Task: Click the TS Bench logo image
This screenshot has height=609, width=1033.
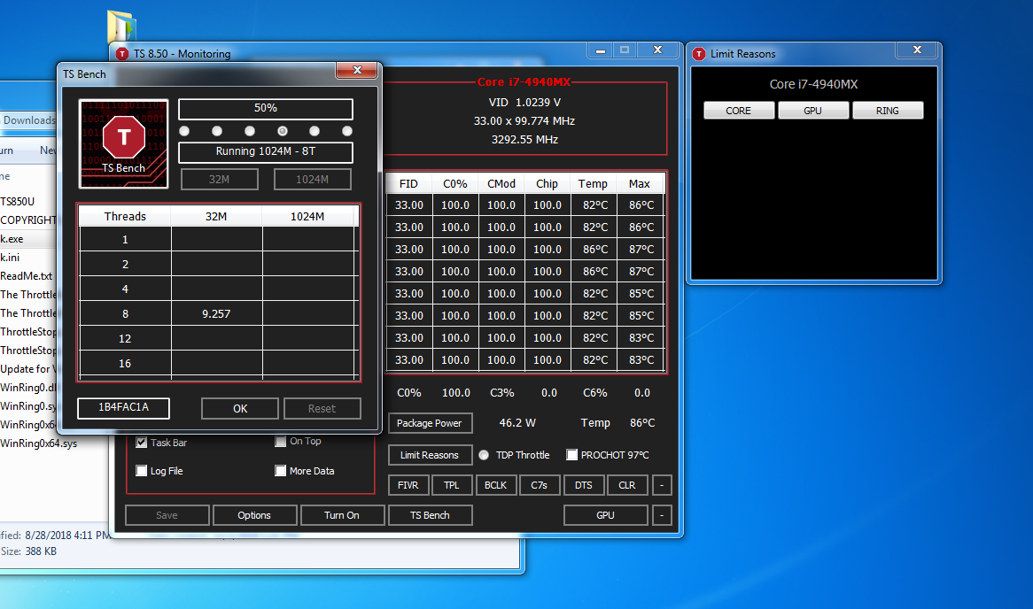Action: click(x=123, y=143)
